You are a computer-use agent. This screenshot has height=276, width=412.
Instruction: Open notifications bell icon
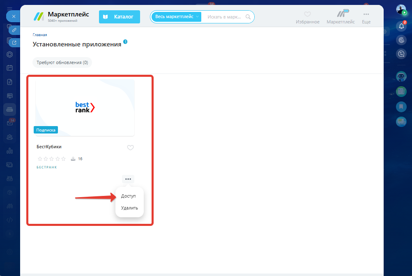[401, 26]
